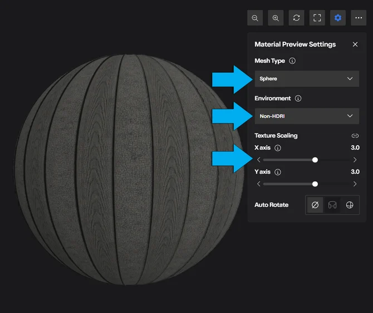The height and width of the screenshot is (313, 373).
Task: Click the zoom out magnifier icon
Action: click(x=255, y=18)
